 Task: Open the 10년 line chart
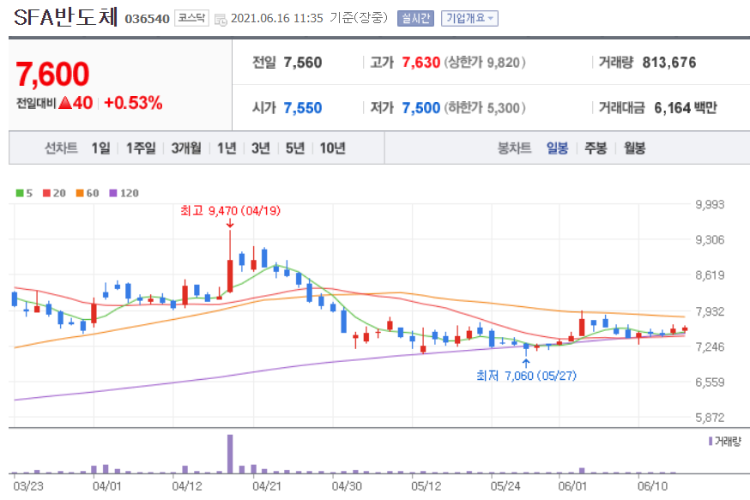[332, 148]
